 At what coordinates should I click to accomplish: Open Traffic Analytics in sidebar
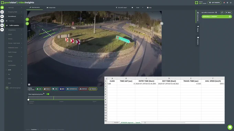click(14, 25)
